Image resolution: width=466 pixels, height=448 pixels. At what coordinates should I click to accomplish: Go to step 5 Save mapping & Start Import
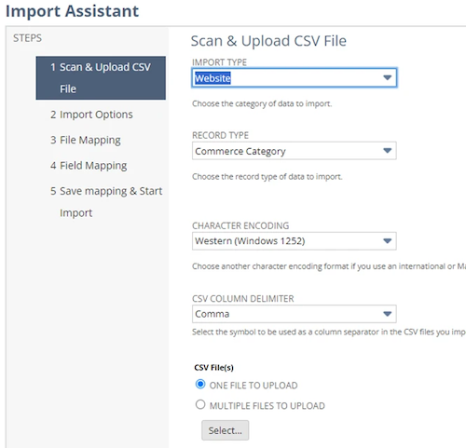click(x=106, y=202)
